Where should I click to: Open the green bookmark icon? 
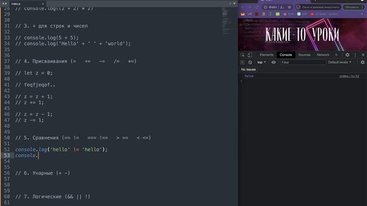pyautogui.click(x=278, y=14)
